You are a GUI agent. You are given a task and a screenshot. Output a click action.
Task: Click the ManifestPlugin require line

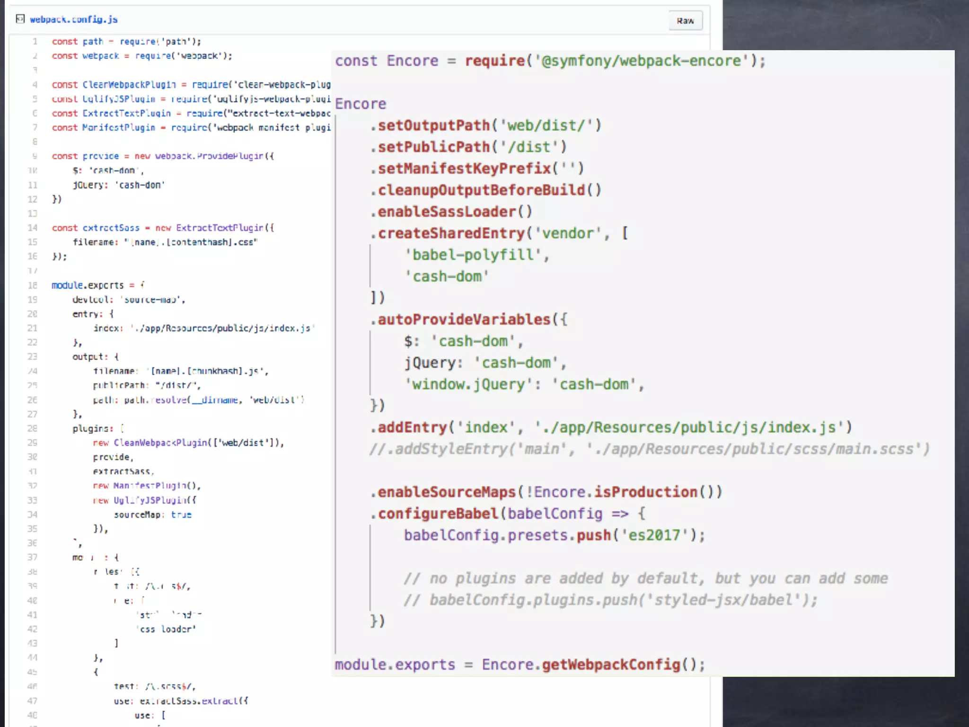pos(191,128)
